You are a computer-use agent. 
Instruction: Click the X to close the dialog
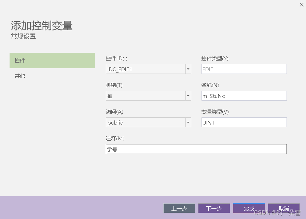[x=302, y=5]
